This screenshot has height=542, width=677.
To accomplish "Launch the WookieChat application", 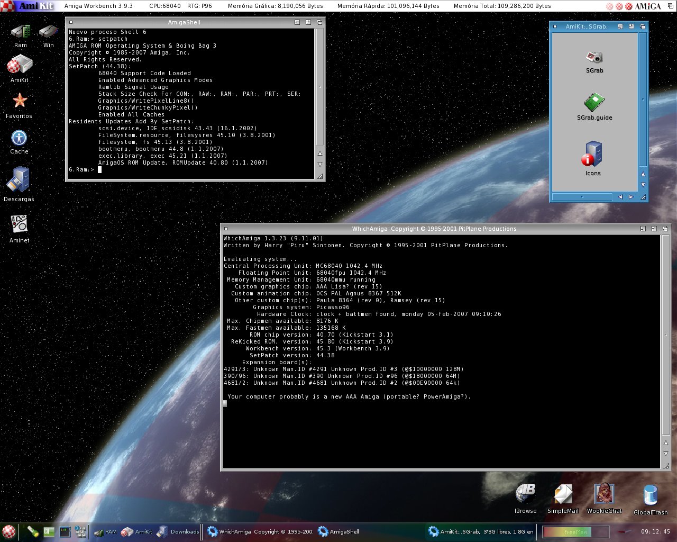I will click(604, 494).
